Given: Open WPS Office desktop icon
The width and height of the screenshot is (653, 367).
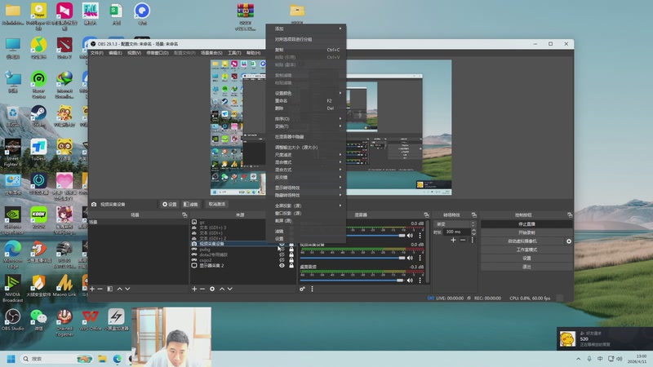Looking at the screenshot, I should (90, 320).
